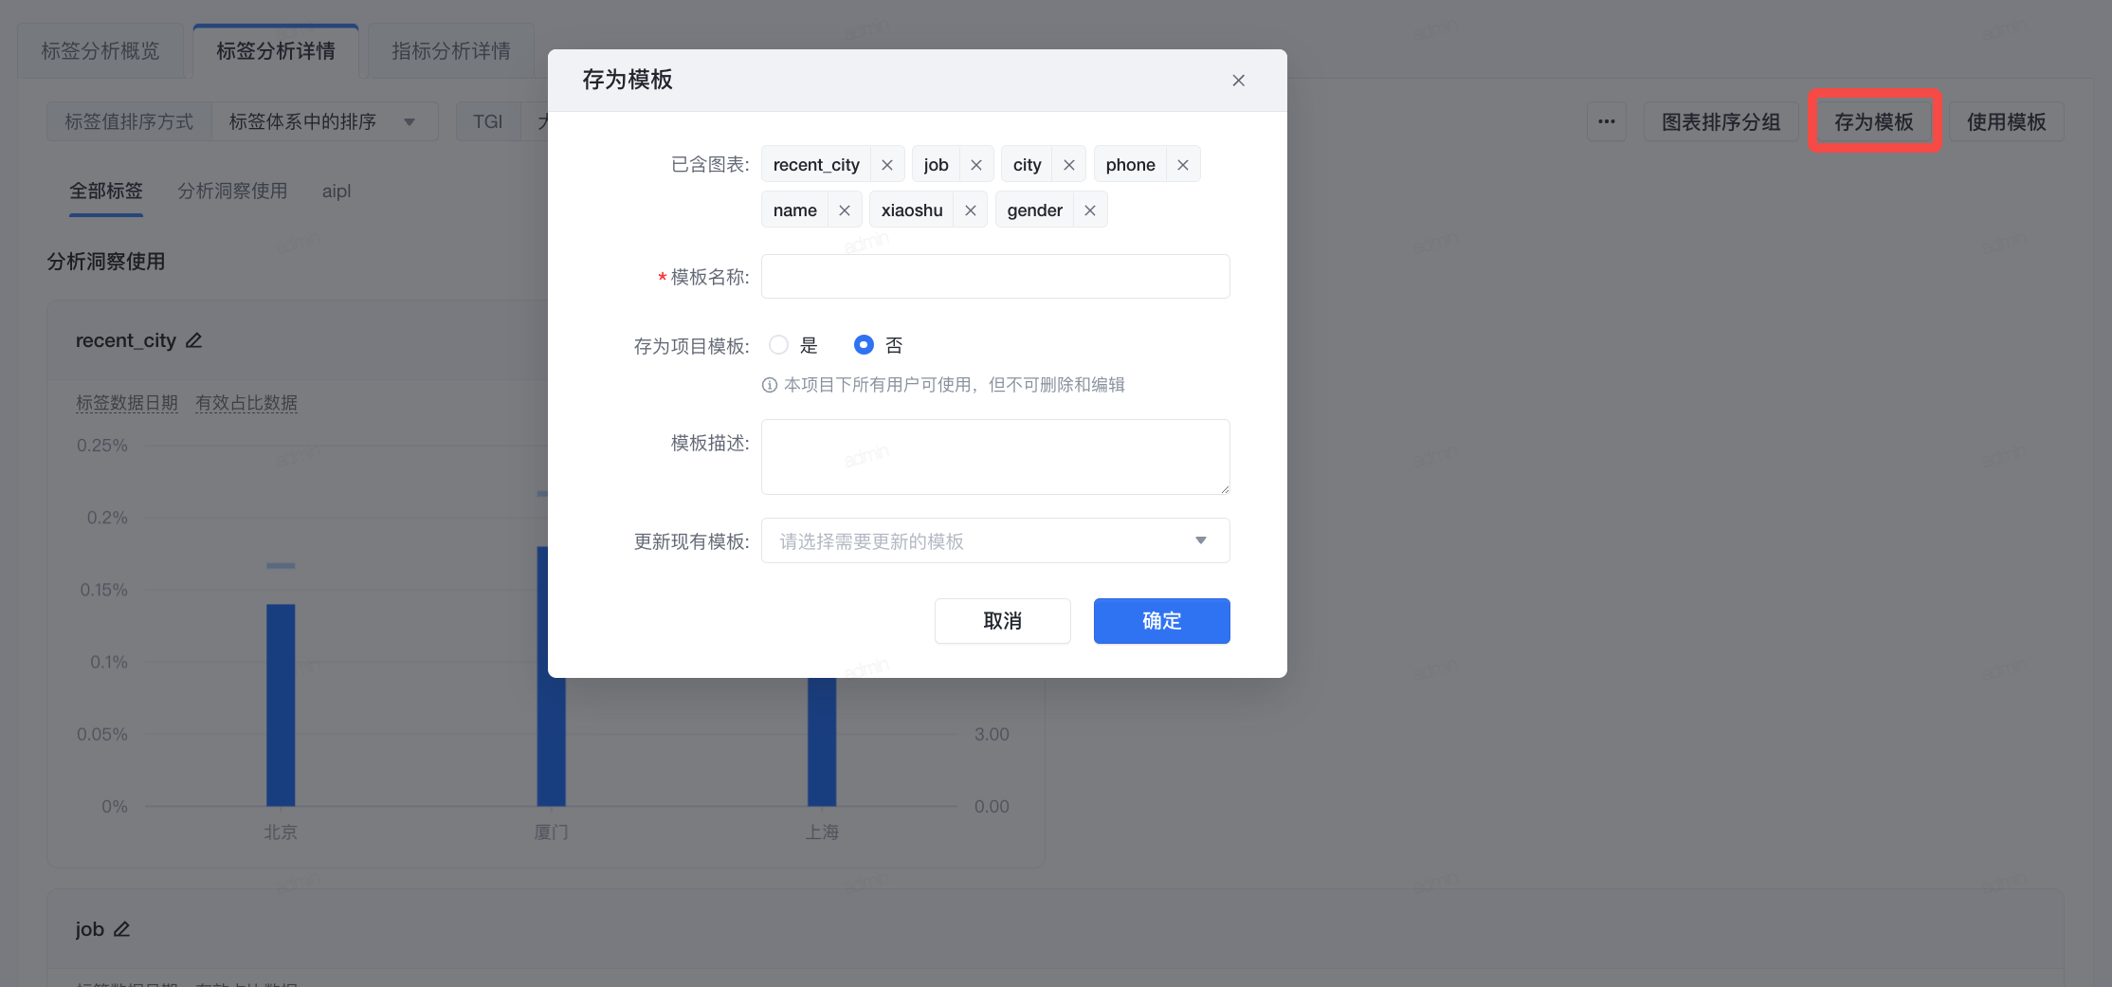The image size is (2112, 987).
Task: Remove the gender chart tag
Action: [x=1090, y=210]
